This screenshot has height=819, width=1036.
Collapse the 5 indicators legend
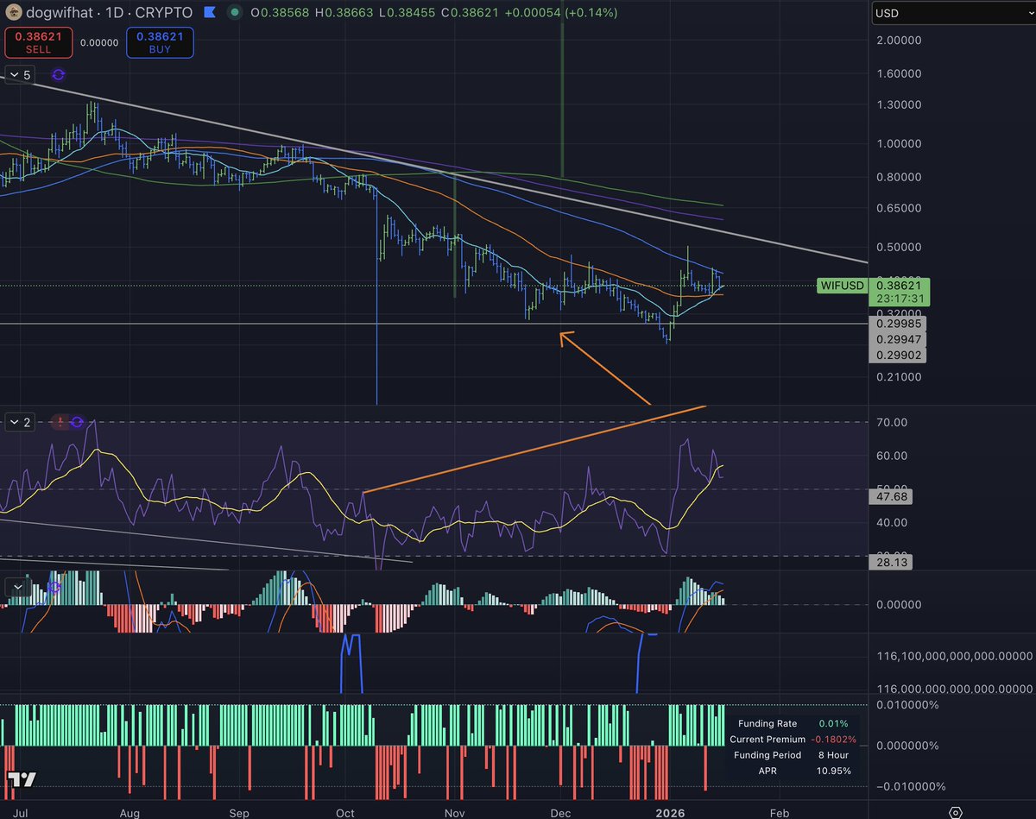pos(21,75)
